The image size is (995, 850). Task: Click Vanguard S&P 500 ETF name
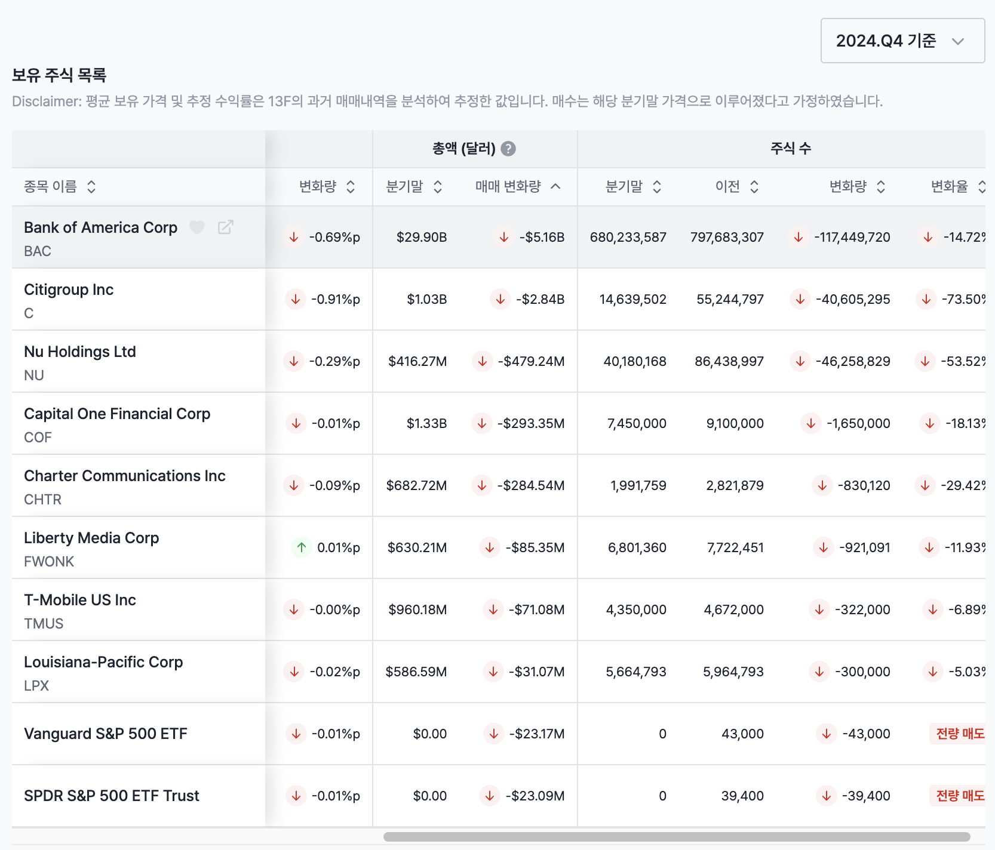[106, 734]
